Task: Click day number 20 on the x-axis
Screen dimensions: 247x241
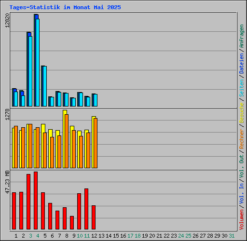Action: tap(152, 236)
